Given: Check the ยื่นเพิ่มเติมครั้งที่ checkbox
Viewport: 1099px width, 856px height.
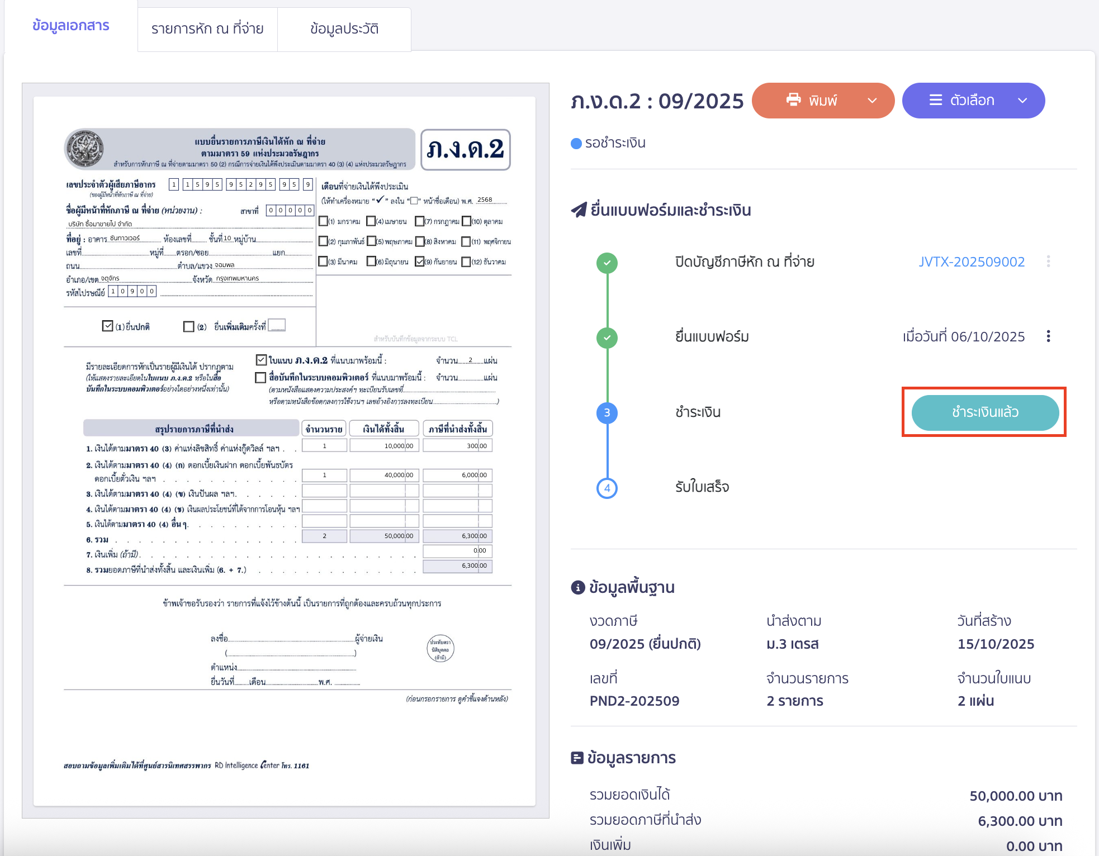Looking at the screenshot, I should (189, 326).
